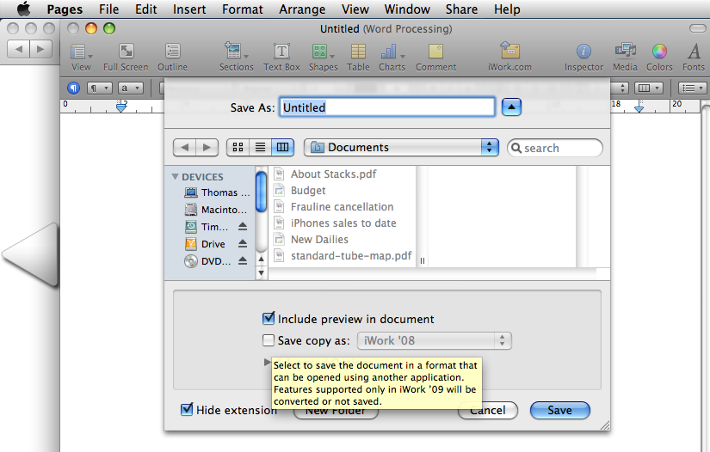Click the New Folder button
This screenshot has width=710, height=452.
click(x=336, y=410)
